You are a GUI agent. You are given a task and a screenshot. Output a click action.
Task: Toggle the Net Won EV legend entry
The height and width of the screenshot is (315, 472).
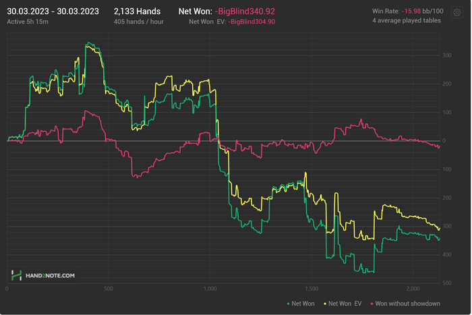[343, 304]
